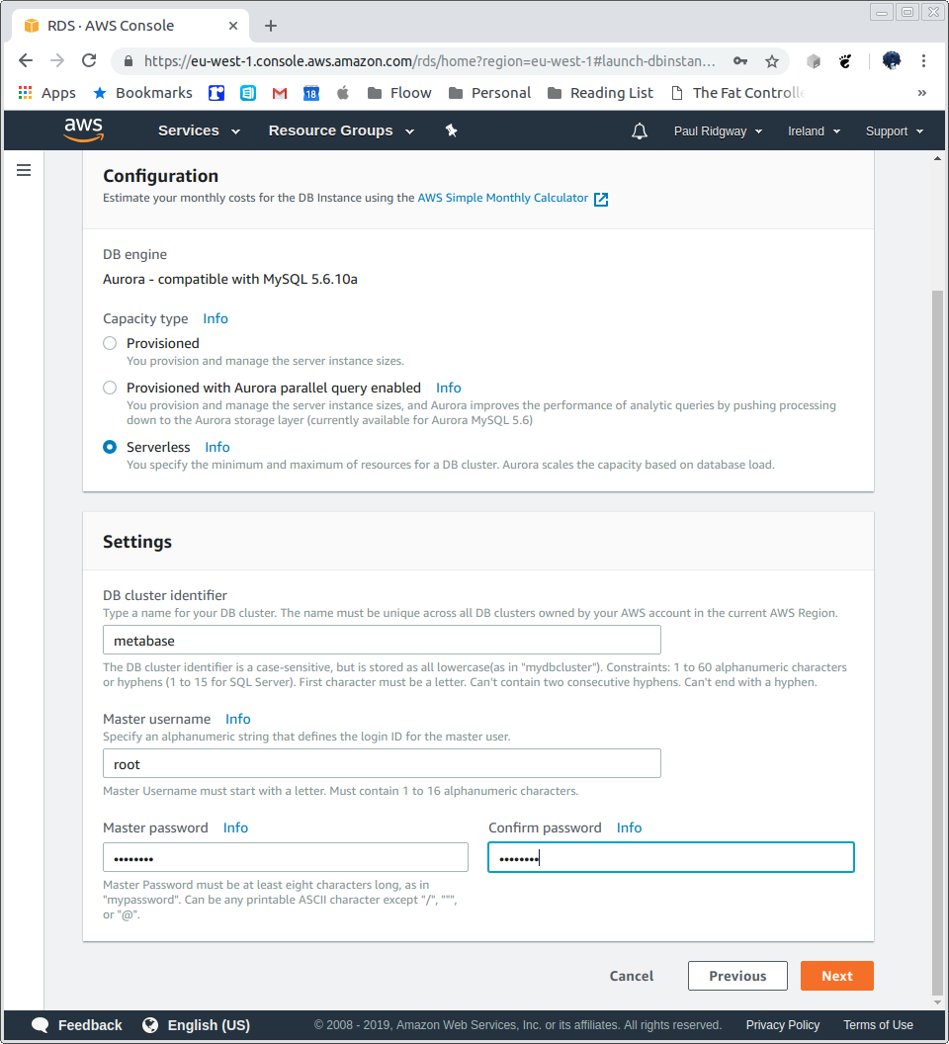Open Gmail from the bookmarks bar

click(280, 92)
